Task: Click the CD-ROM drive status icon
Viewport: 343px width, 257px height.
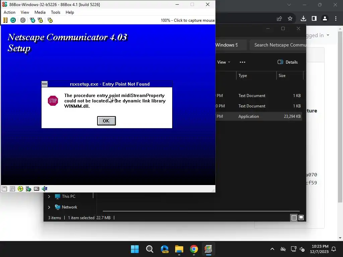Action: [x=20, y=189]
